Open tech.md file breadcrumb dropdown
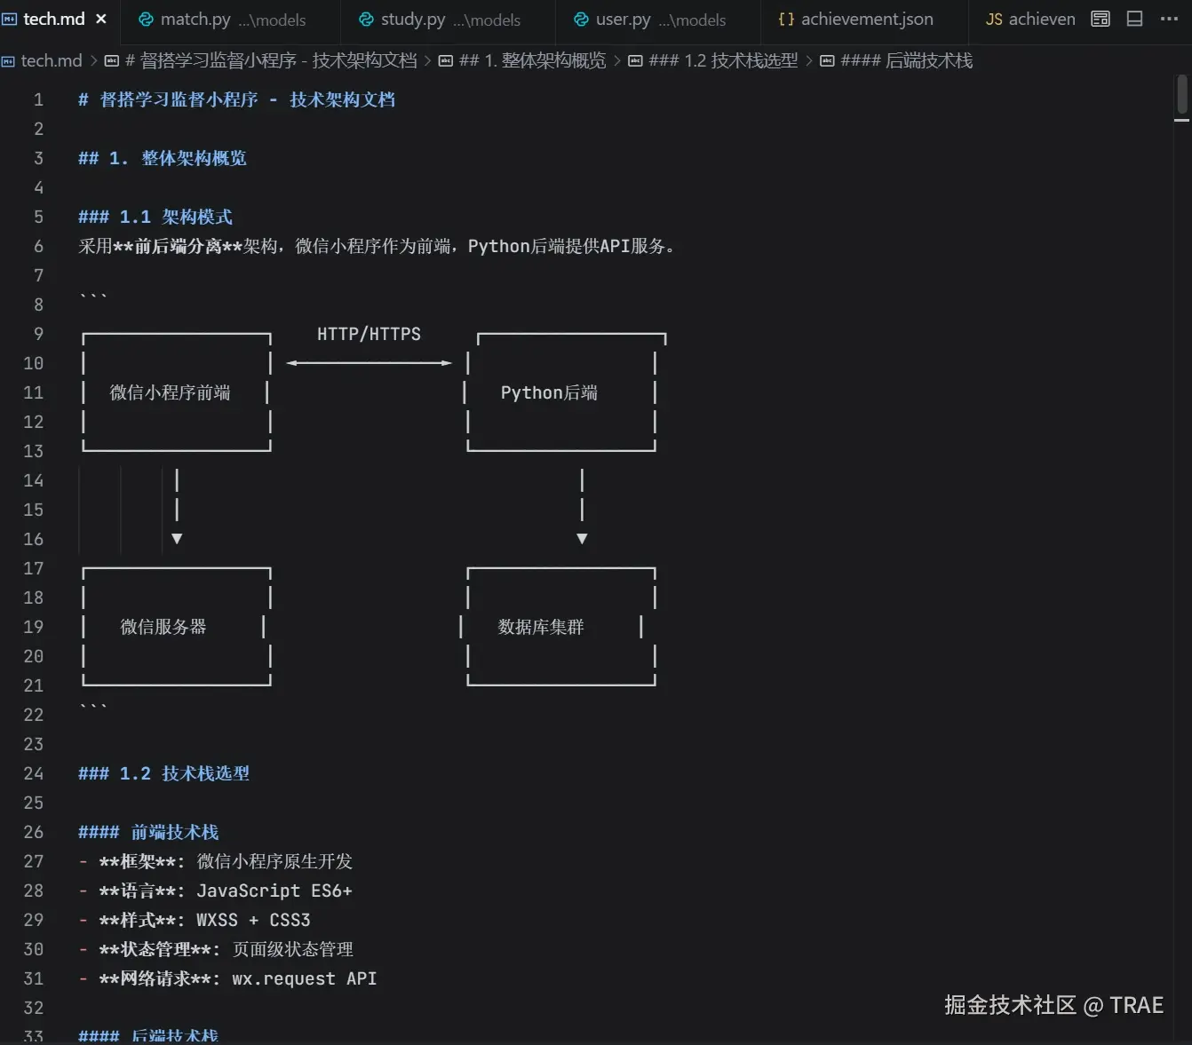The width and height of the screenshot is (1192, 1045). coord(43,60)
